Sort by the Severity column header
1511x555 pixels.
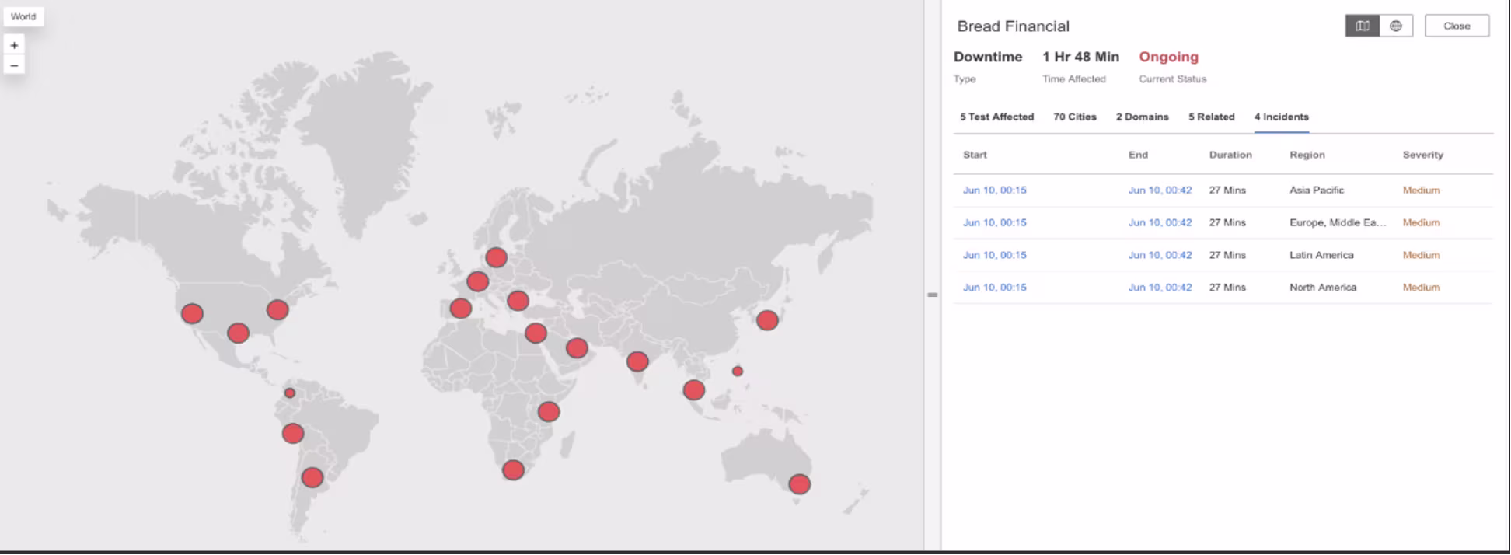1422,155
